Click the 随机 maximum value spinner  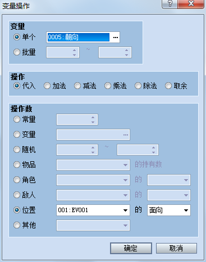click(x=138, y=149)
